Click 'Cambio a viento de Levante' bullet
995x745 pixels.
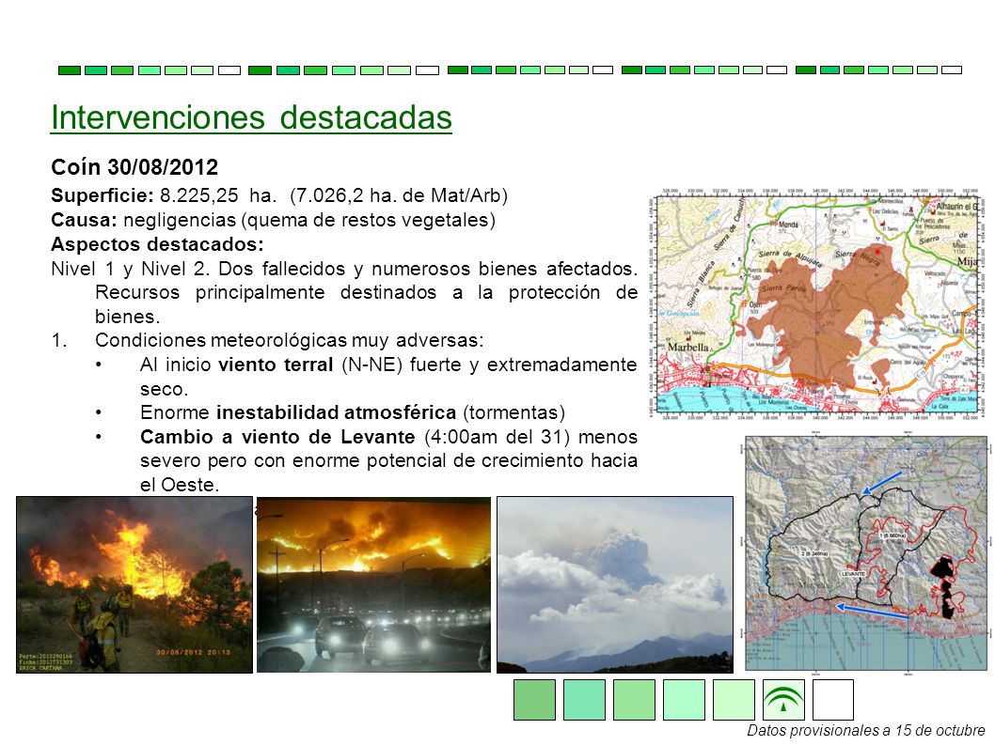point(389,460)
